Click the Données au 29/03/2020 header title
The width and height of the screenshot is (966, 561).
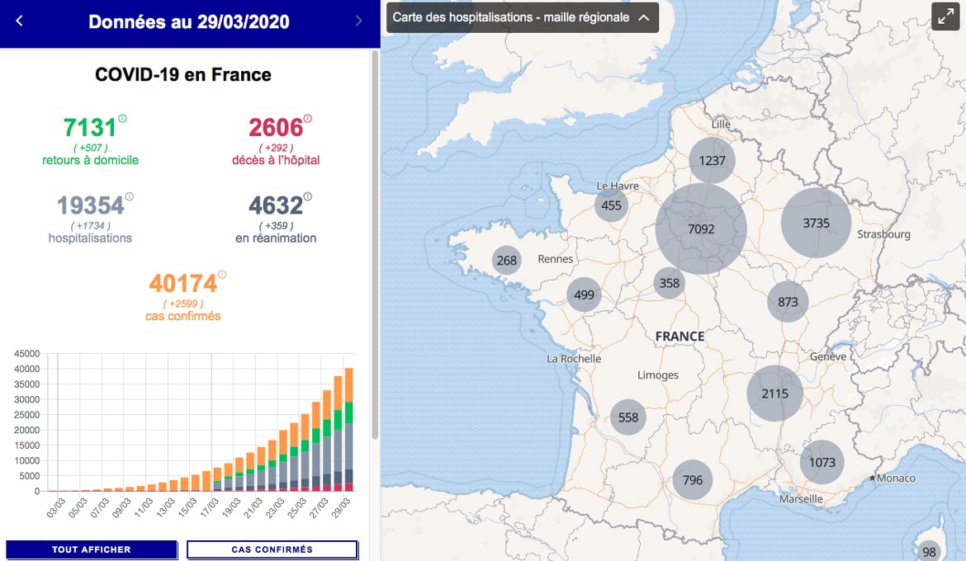pyautogui.click(x=189, y=21)
